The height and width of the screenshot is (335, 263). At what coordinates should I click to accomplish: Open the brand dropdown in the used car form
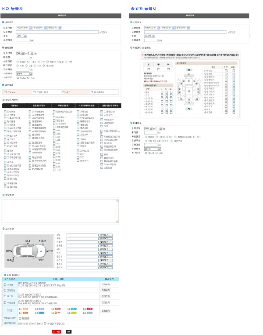pyautogui.click(x=152, y=28)
